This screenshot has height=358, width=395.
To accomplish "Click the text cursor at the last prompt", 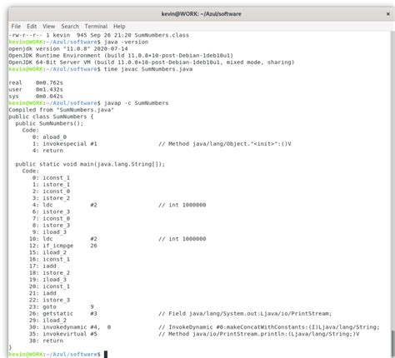I will [106, 355].
